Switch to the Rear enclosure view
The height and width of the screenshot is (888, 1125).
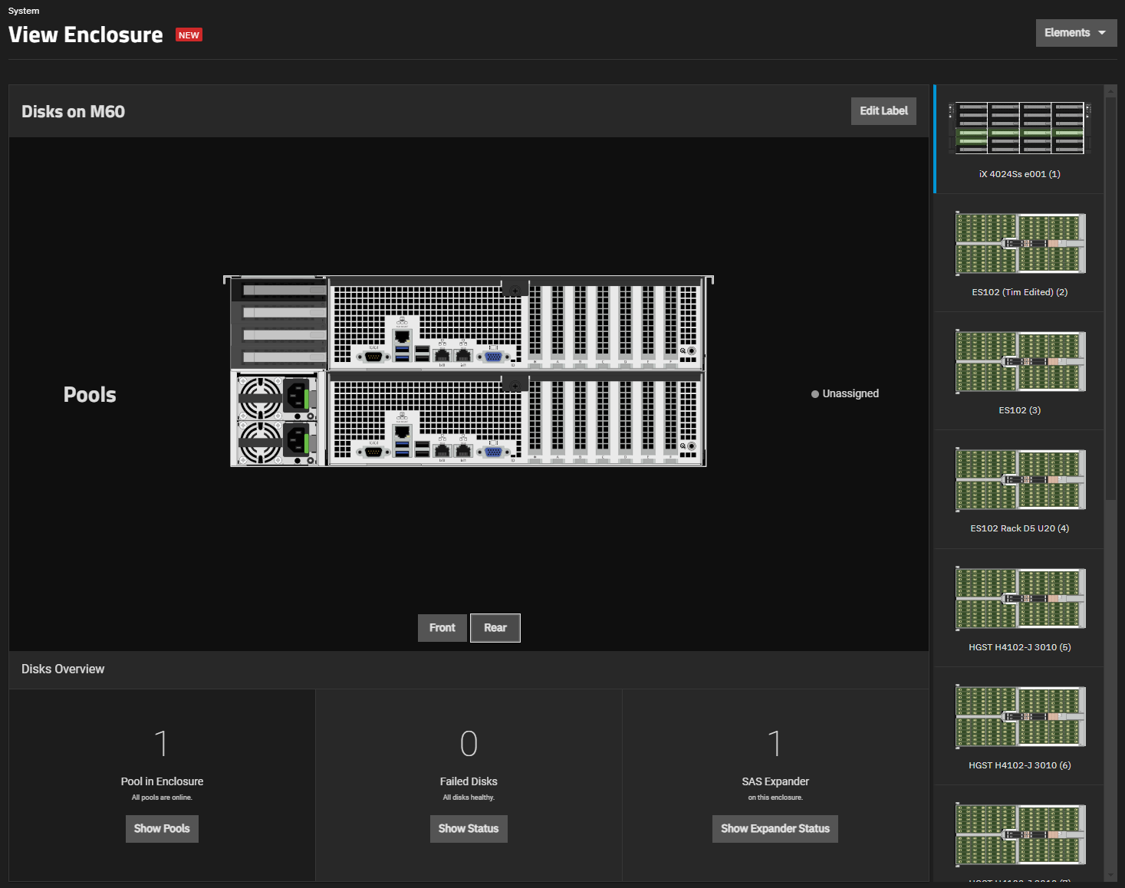(495, 628)
